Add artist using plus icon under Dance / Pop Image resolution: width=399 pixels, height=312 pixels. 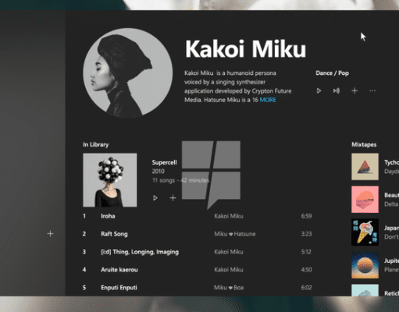[x=354, y=90]
